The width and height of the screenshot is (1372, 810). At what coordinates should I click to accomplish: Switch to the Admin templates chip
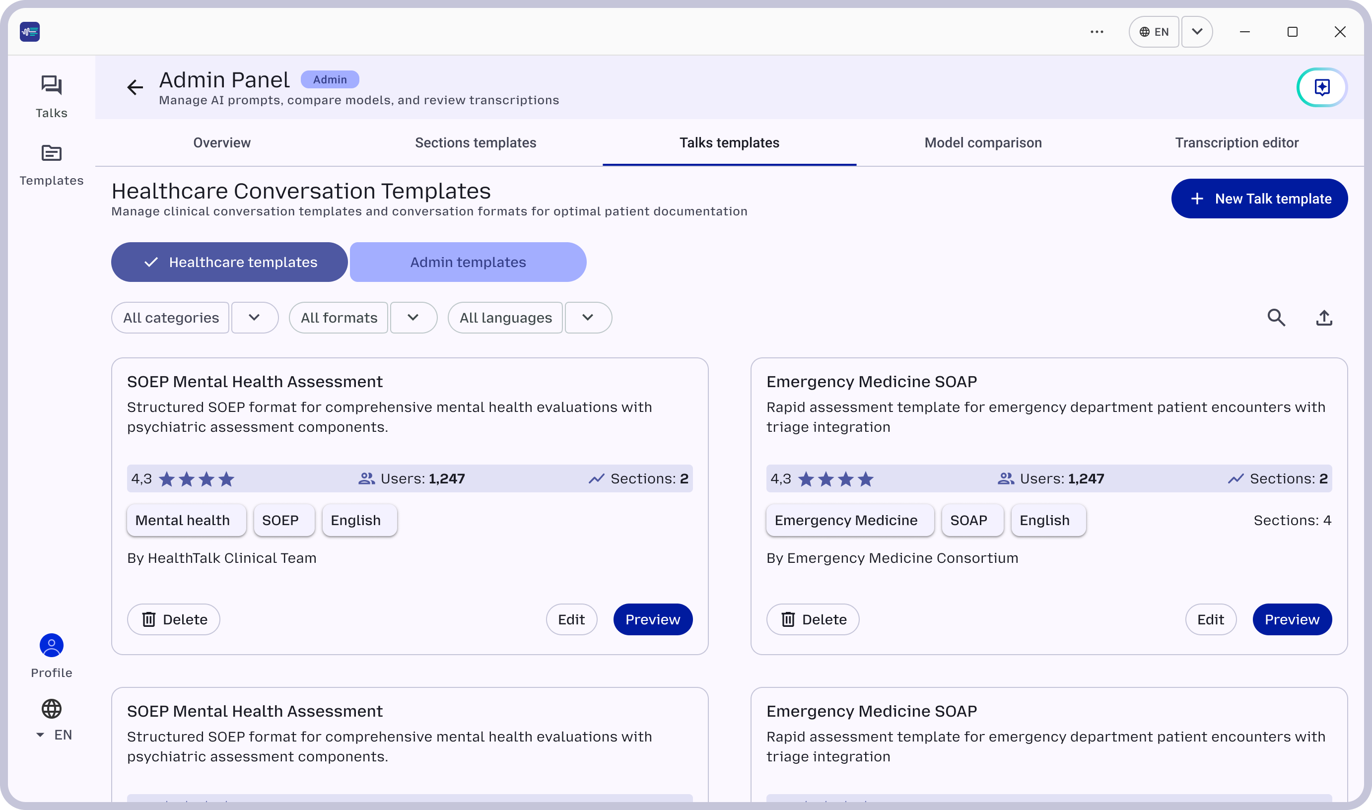click(468, 262)
